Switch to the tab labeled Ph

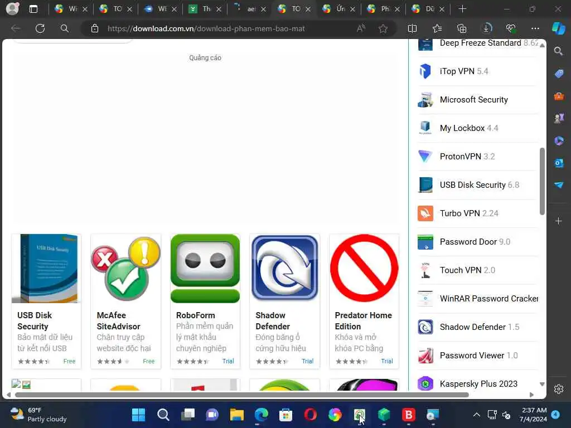383,9
